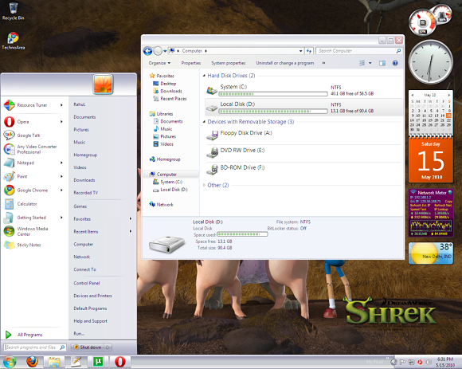
Task: Toggle the preview pane button
Action: pos(382,63)
